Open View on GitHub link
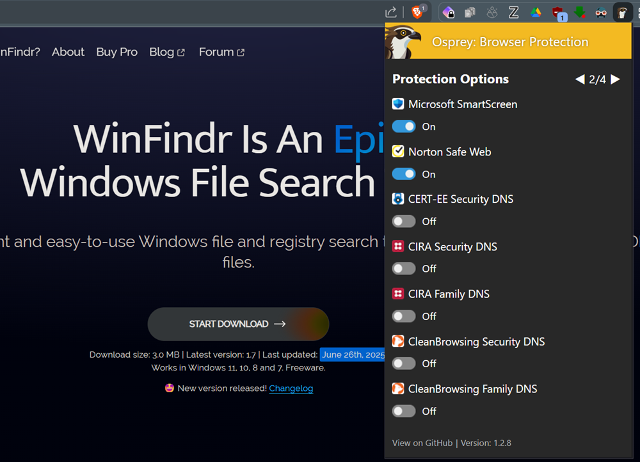This screenshot has width=640, height=462. click(x=422, y=443)
